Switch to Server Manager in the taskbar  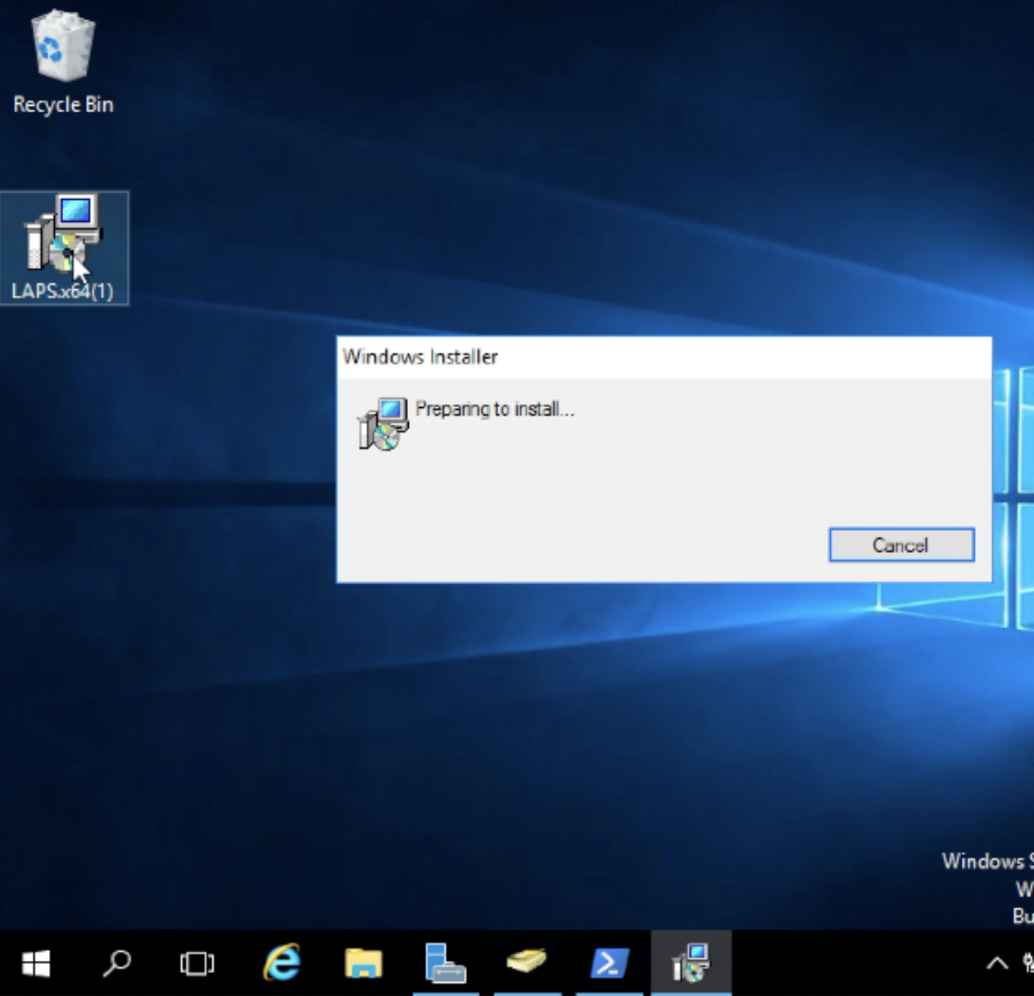click(445, 963)
